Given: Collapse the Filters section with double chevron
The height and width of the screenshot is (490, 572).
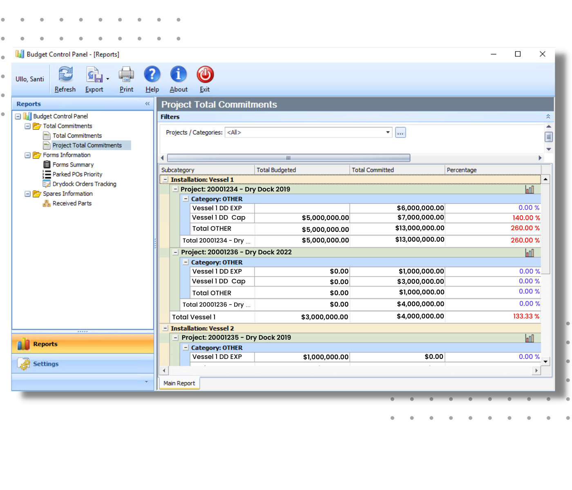Looking at the screenshot, I should tap(548, 116).
